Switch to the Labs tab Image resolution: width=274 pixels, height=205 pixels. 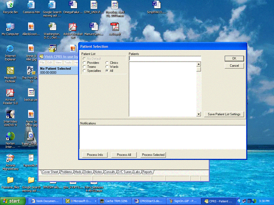click(x=137, y=172)
